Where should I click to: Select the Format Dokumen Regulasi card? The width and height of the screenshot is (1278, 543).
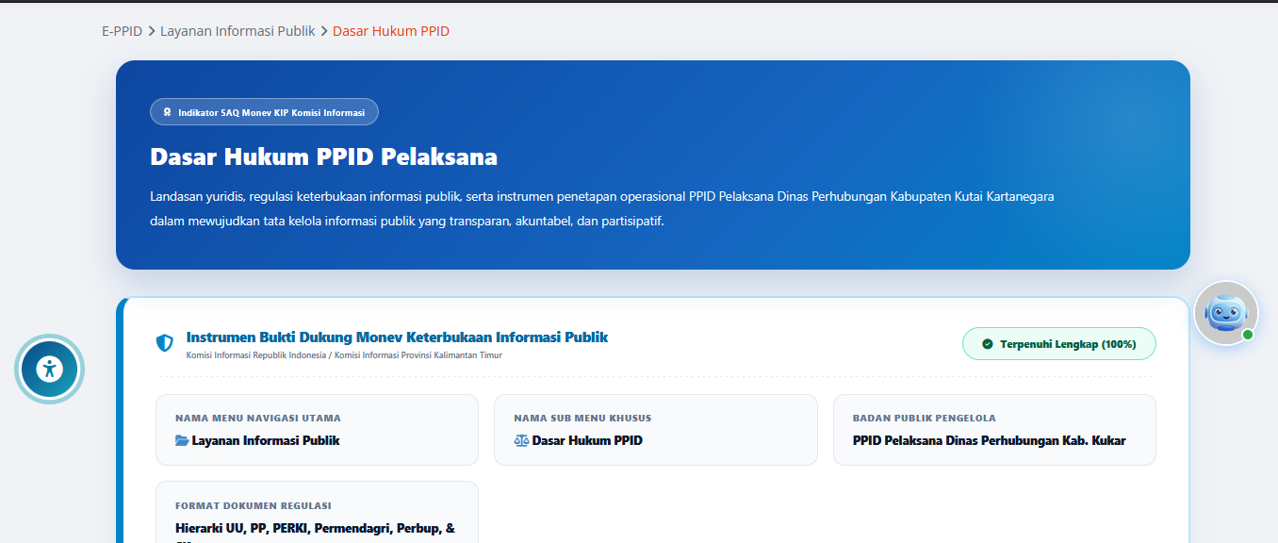[x=317, y=512]
